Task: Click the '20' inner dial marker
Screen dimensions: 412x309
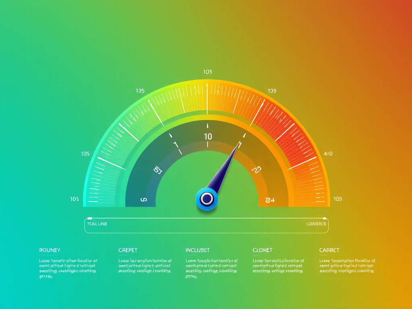Action: (x=256, y=170)
